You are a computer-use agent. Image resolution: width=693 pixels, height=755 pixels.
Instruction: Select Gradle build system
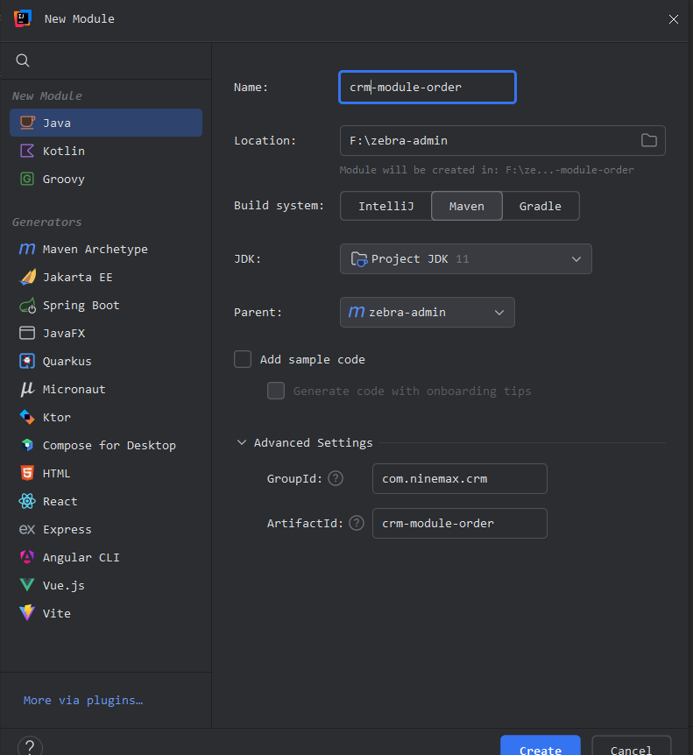tap(541, 206)
